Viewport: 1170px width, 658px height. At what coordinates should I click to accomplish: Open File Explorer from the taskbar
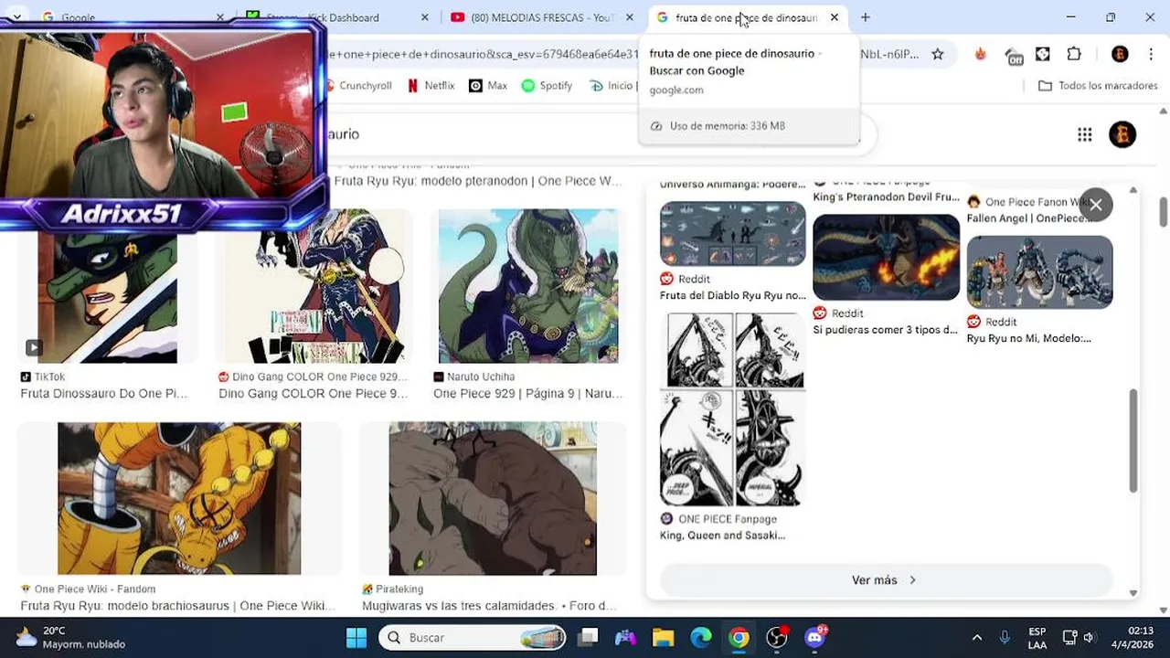click(663, 637)
